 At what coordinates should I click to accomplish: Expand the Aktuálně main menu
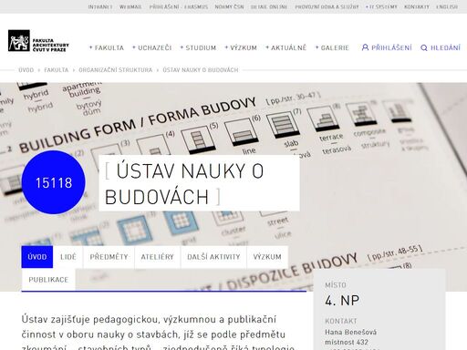[285, 47]
